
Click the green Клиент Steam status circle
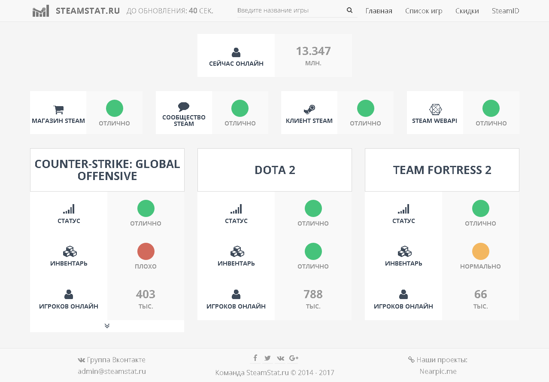click(x=366, y=108)
